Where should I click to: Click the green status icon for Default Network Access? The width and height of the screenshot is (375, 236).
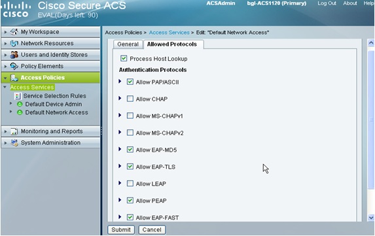[20, 112]
